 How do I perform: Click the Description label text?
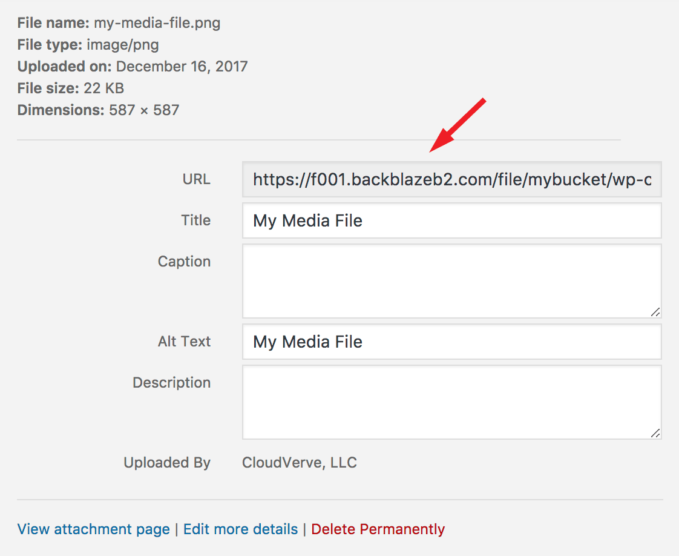(x=171, y=383)
